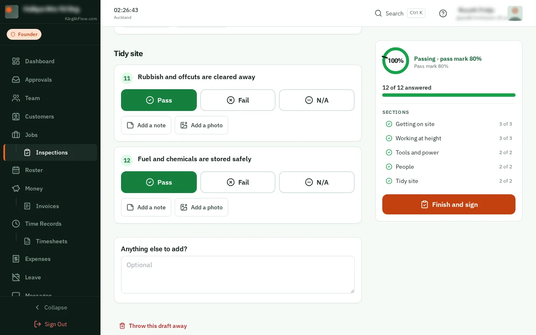The image size is (536, 335).
Task: Click the 100% score progress ring
Action: tap(396, 61)
